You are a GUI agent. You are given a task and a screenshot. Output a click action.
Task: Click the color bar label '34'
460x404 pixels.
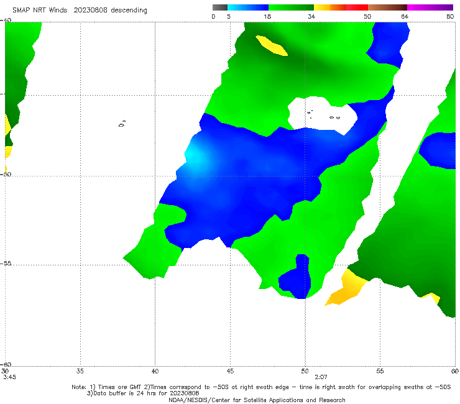coord(311,16)
